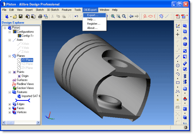Choose Help... in the OBJExport dropdown
The image size is (193, 134).
coord(94,19)
